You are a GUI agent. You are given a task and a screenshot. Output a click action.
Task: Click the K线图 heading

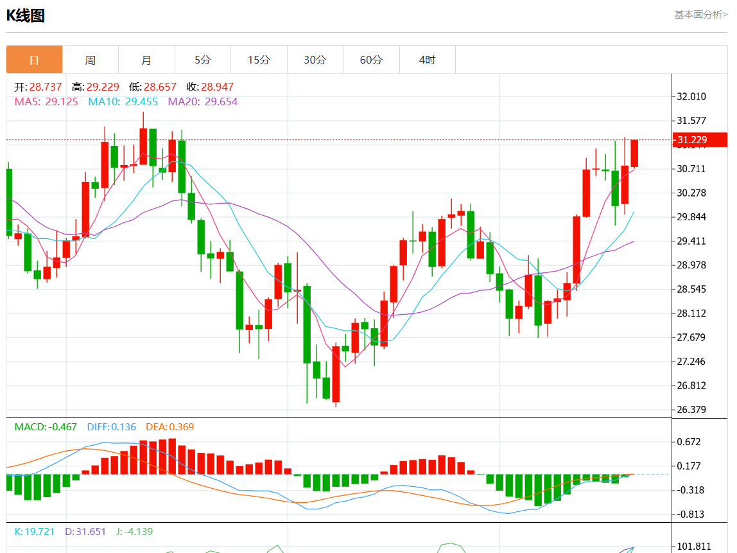(x=26, y=15)
